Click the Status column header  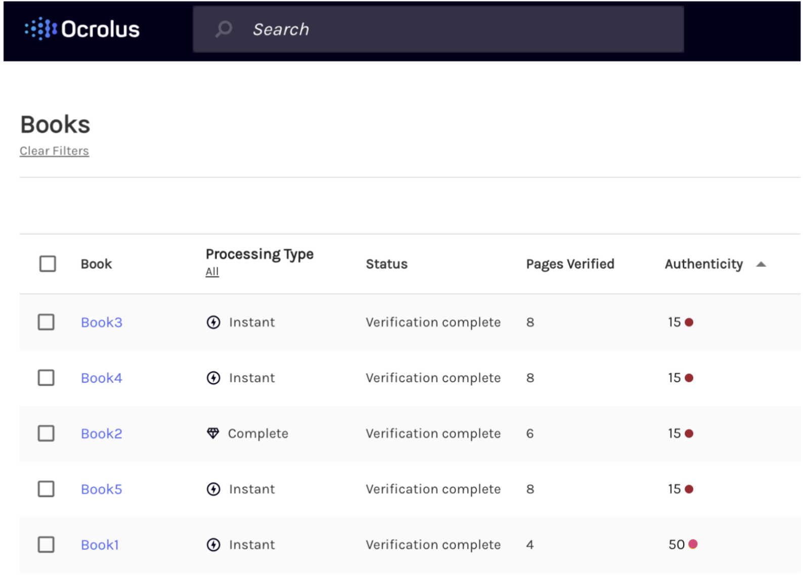386,264
